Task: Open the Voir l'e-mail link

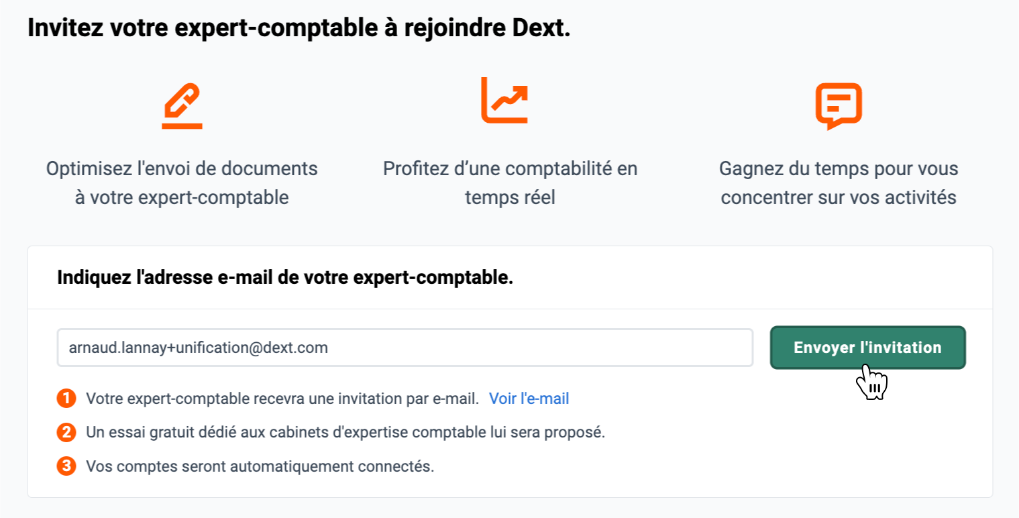Action: click(x=529, y=399)
